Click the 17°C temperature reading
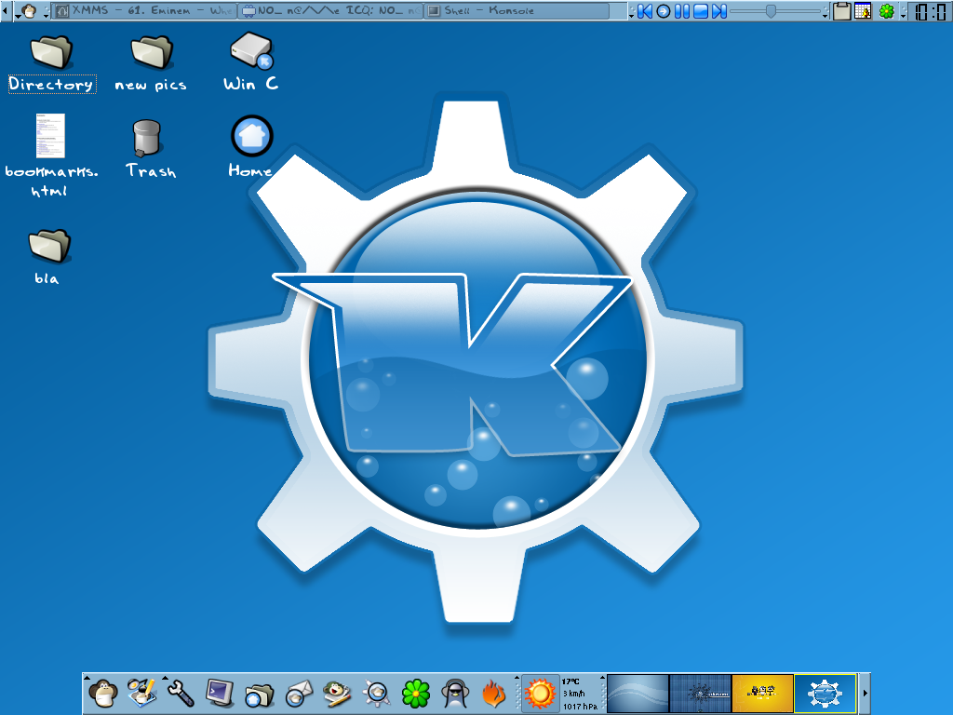This screenshot has height=715, width=953. pos(570,681)
